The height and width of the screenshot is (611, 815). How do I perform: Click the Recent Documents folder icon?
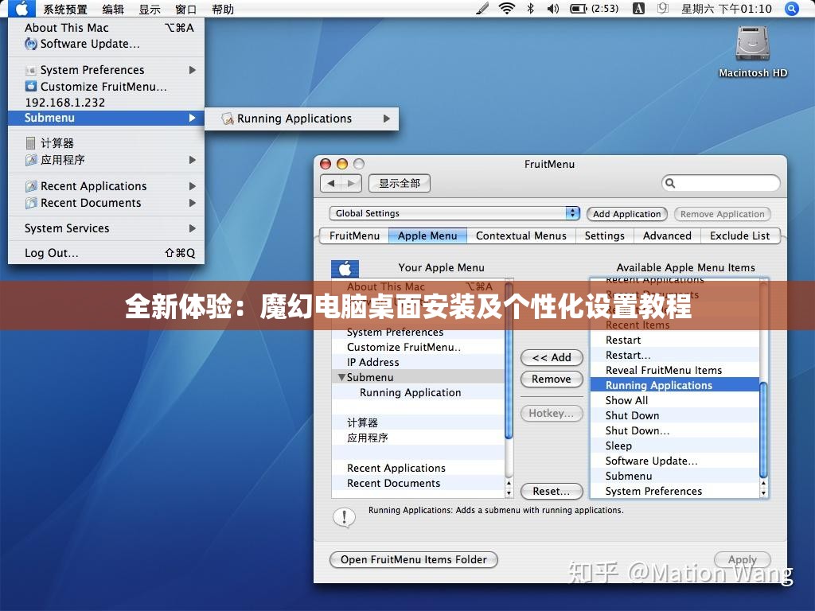tap(31, 203)
